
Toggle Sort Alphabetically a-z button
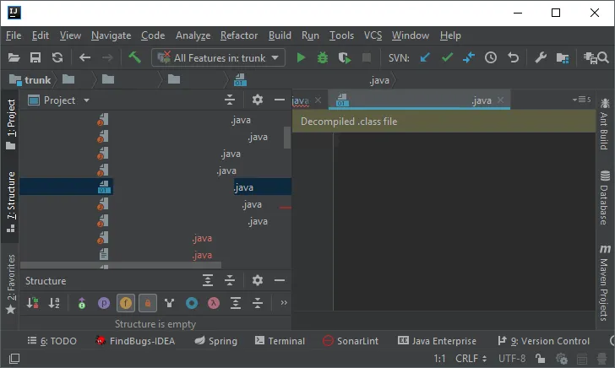tap(54, 303)
